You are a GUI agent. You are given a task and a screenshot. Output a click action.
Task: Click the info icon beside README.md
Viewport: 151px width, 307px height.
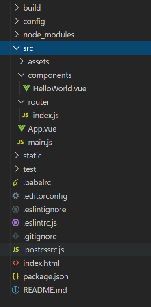point(15,290)
